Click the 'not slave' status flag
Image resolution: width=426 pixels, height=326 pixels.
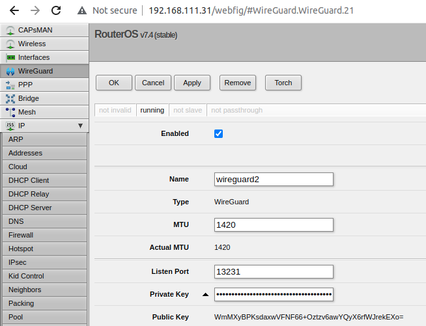pos(188,110)
